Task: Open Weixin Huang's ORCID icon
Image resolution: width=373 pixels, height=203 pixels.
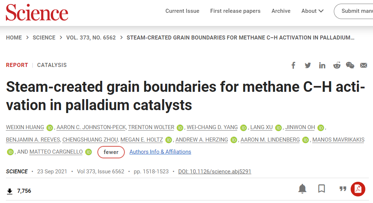Action: [50, 128]
